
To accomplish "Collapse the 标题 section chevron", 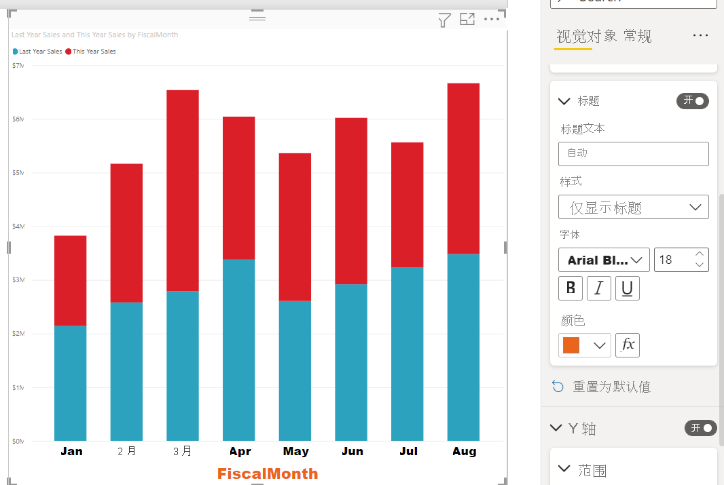I will click(564, 101).
